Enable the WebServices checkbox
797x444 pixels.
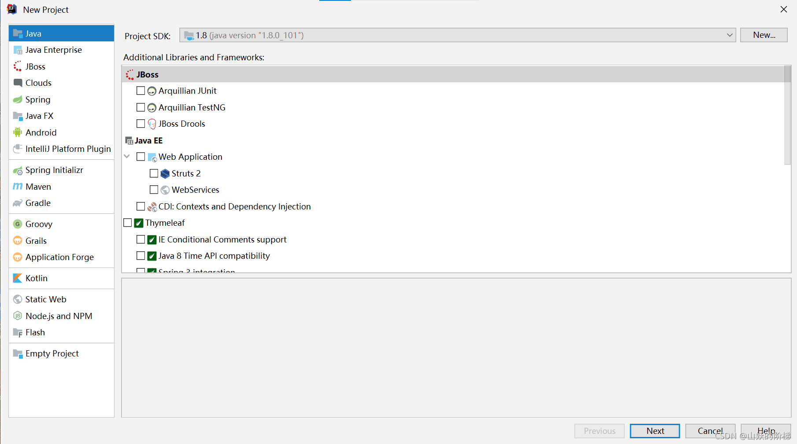[x=154, y=190]
